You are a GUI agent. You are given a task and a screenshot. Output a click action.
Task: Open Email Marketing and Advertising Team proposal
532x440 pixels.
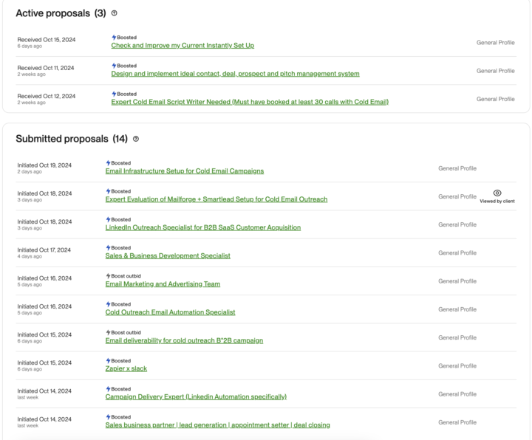pos(163,284)
